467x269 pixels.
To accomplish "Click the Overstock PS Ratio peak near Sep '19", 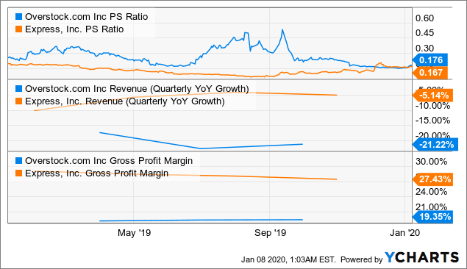I will 282,30.
